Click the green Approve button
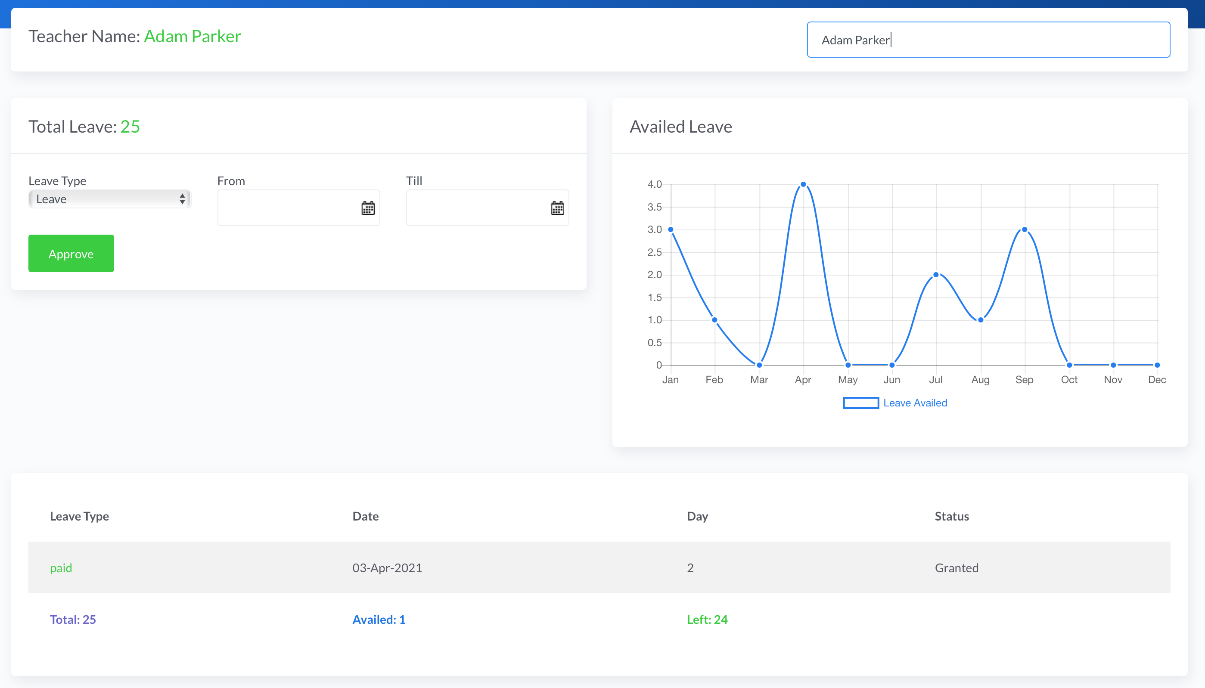 [71, 254]
